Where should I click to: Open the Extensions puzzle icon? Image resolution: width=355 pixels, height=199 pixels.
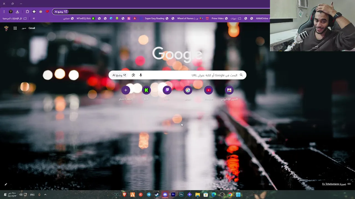[x=27, y=12]
